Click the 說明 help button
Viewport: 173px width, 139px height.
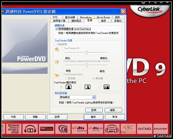94,110
